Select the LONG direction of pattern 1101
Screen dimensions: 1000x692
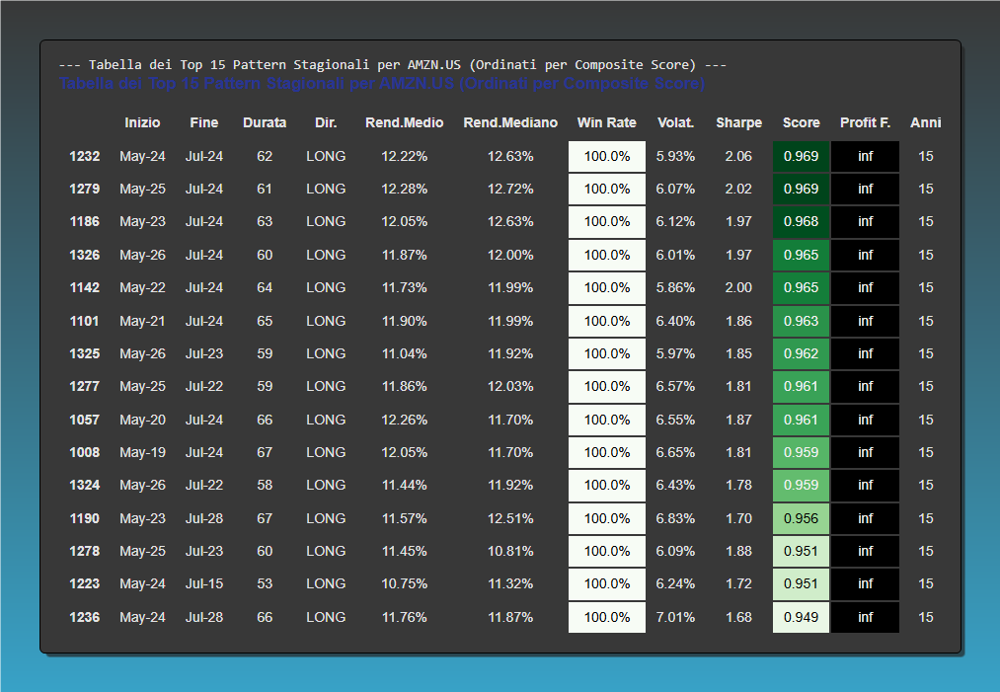pos(326,320)
